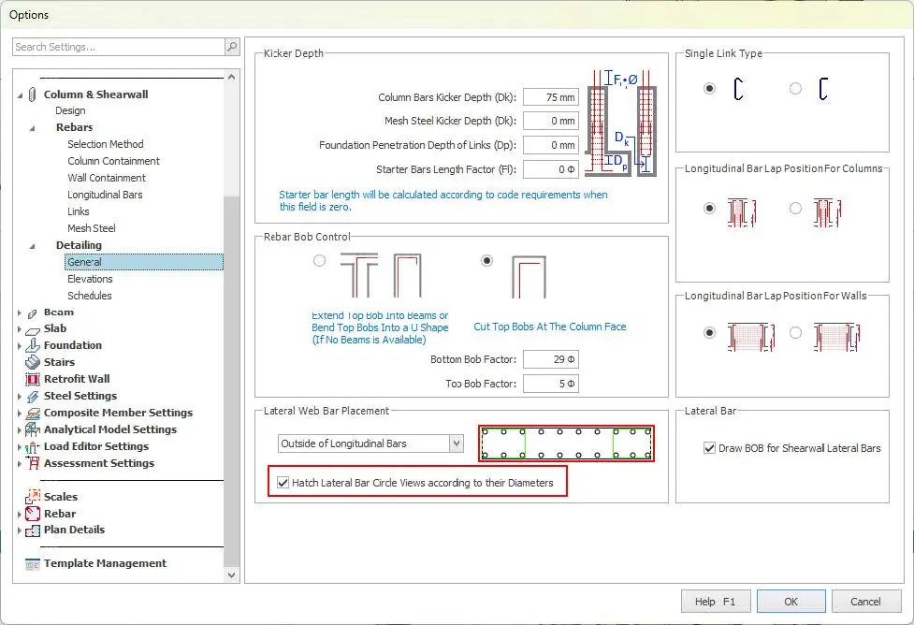Toggle Draw BOB for Shearwall Lateral Bars
Image resolution: width=914 pixels, height=625 pixels.
pos(709,448)
